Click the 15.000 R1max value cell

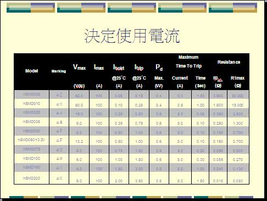pos(238,105)
